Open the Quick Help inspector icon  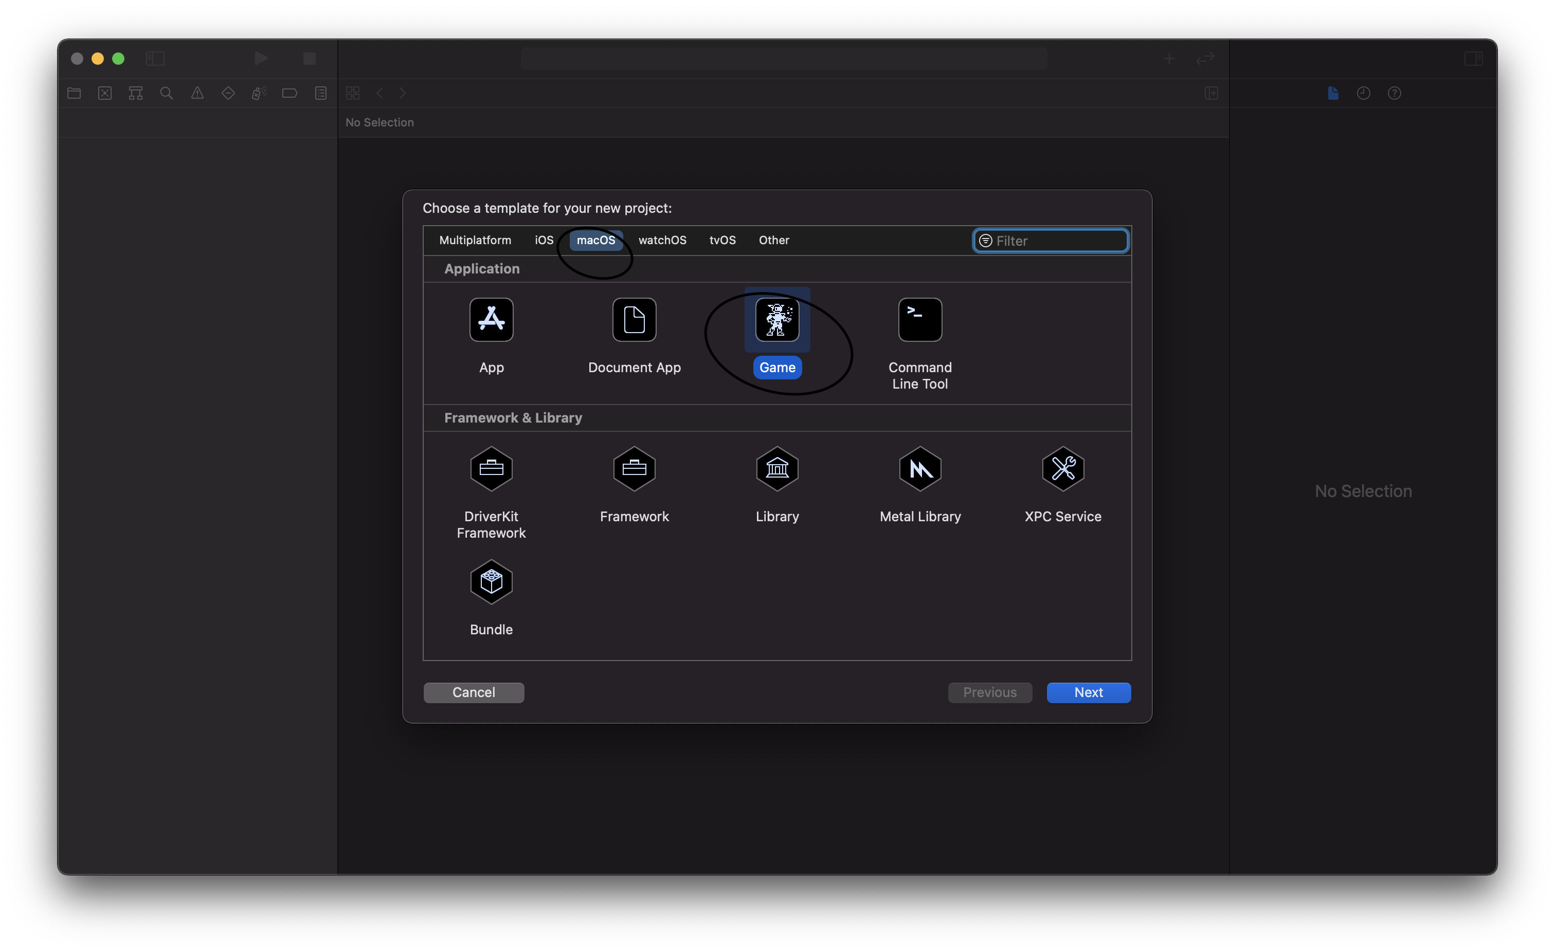(1394, 94)
